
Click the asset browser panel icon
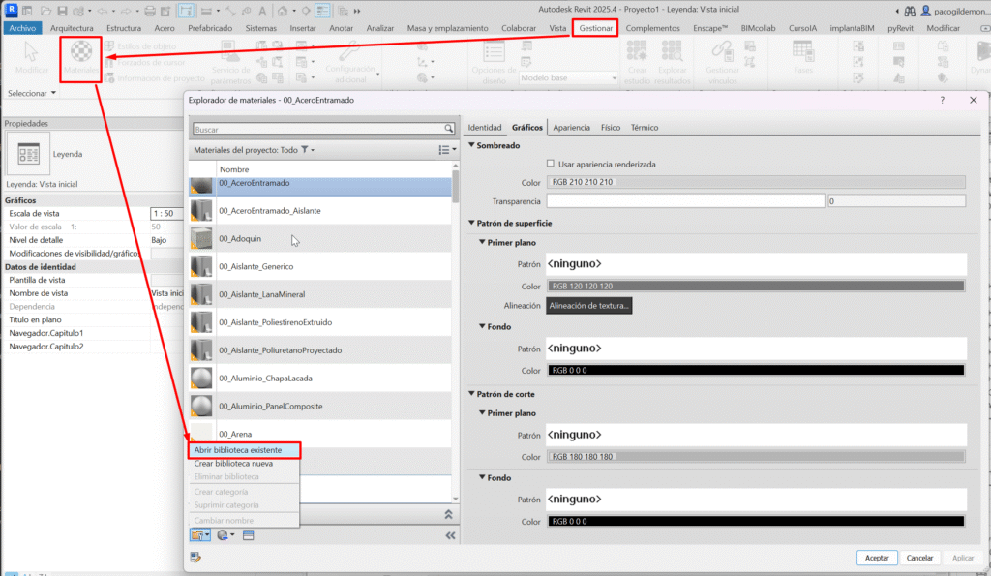(248, 534)
